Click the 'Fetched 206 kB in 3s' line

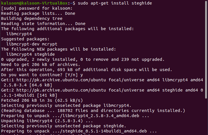pyautogui.click(x=42, y=100)
